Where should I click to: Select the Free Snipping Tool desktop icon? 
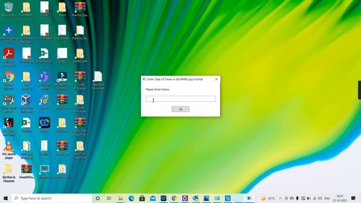[9, 34]
